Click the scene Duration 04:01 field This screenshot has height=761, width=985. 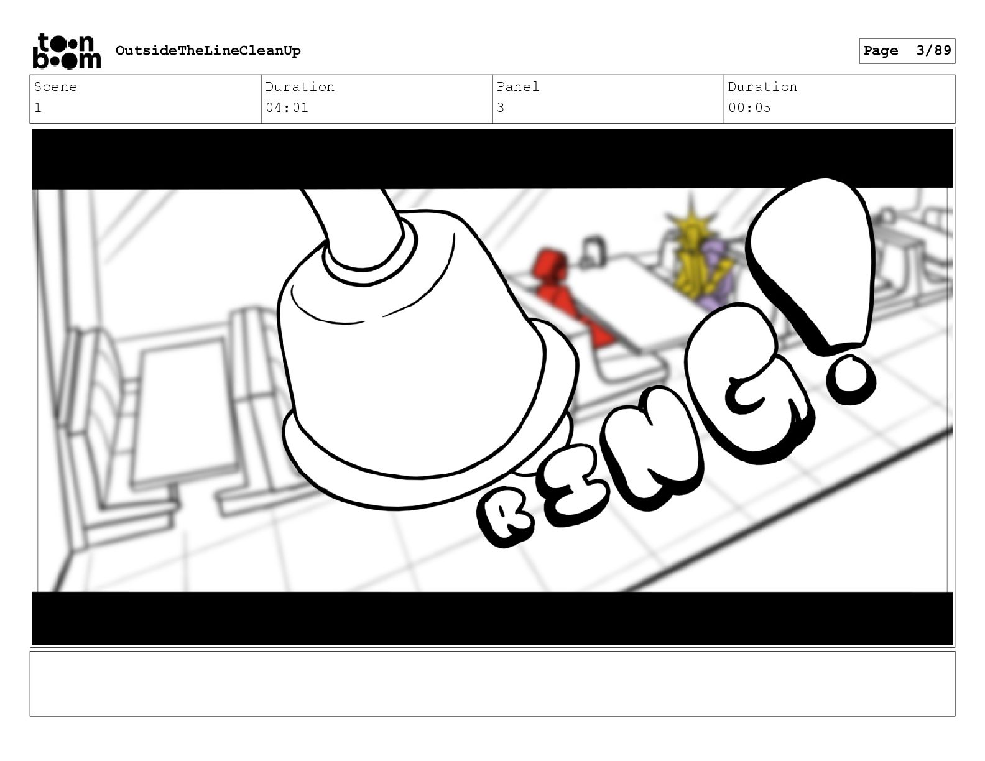[377, 99]
